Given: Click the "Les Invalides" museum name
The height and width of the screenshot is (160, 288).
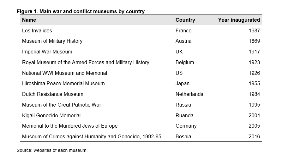Looking at the screenshot, I should coord(37,30).
